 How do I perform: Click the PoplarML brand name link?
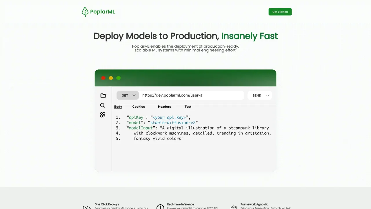pyautogui.click(x=102, y=12)
